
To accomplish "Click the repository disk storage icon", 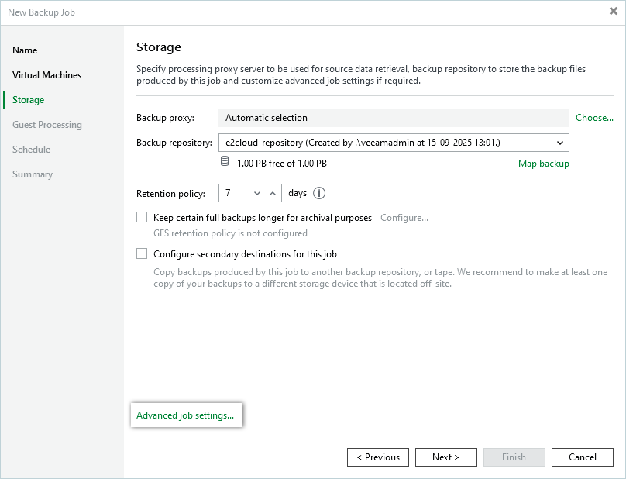I will 225,164.
